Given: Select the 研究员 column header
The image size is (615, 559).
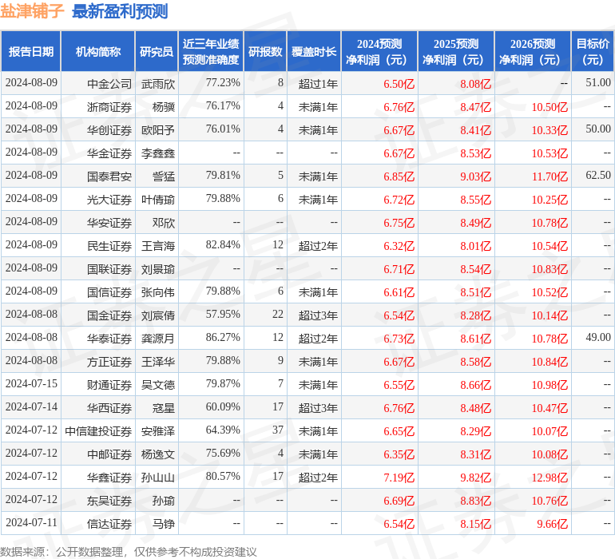Looking at the screenshot, I should 157,51.
